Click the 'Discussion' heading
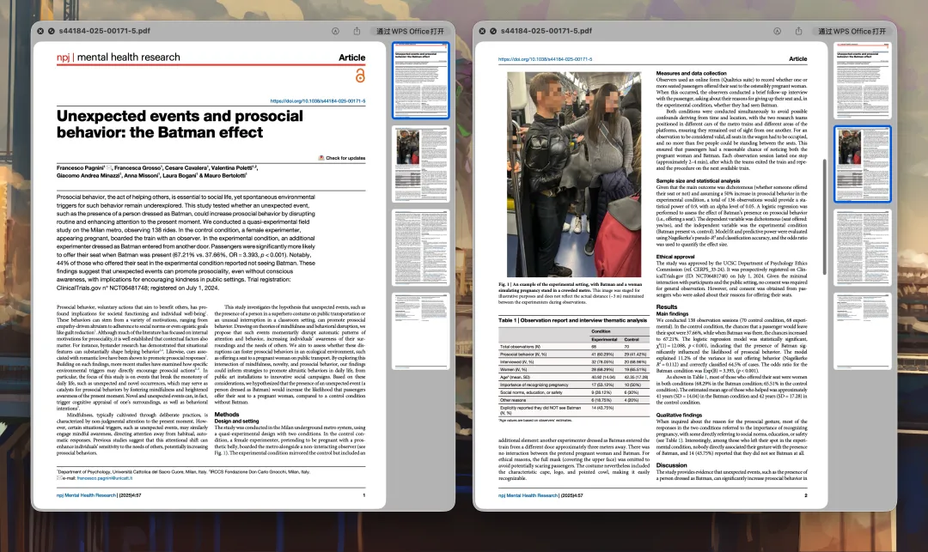The height and width of the screenshot is (552, 928). click(x=671, y=465)
